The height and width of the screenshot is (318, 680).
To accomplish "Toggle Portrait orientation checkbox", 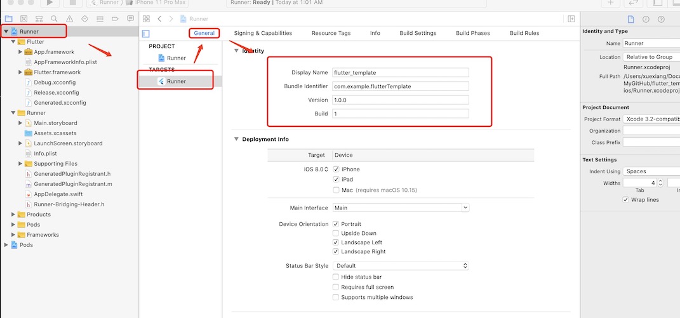I will pyautogui.click(x=336, y=224).
